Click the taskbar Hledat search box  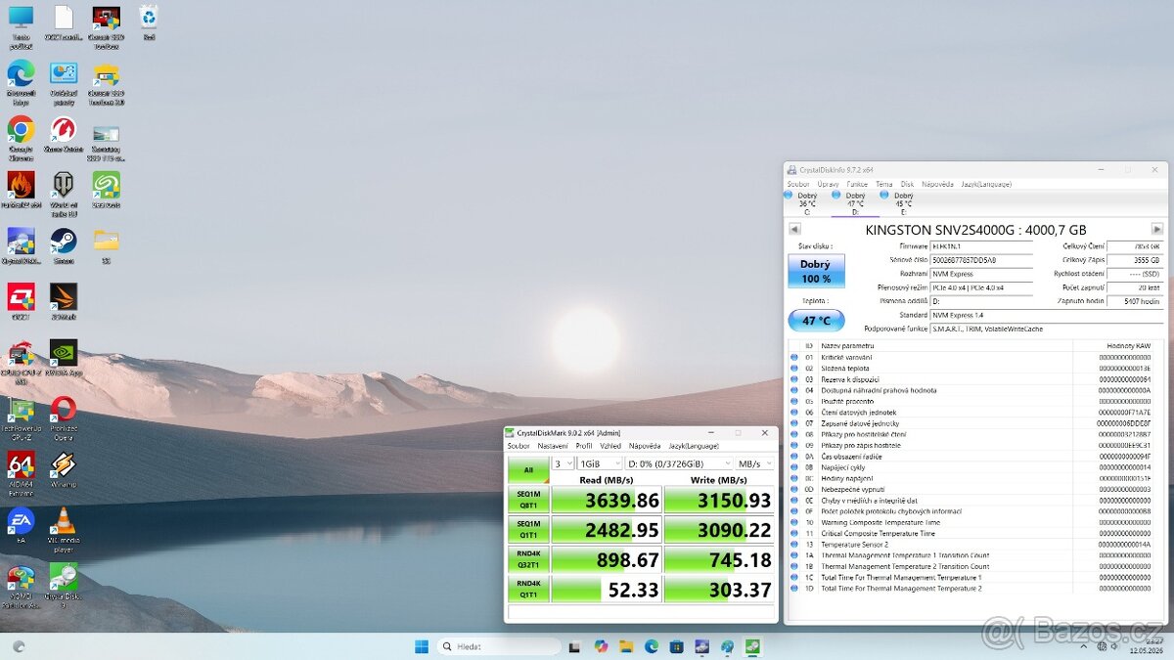click(x=499, y=646)
